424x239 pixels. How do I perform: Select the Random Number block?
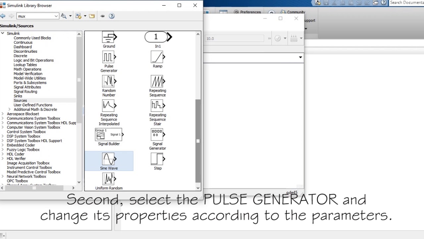tap(109, 81)
